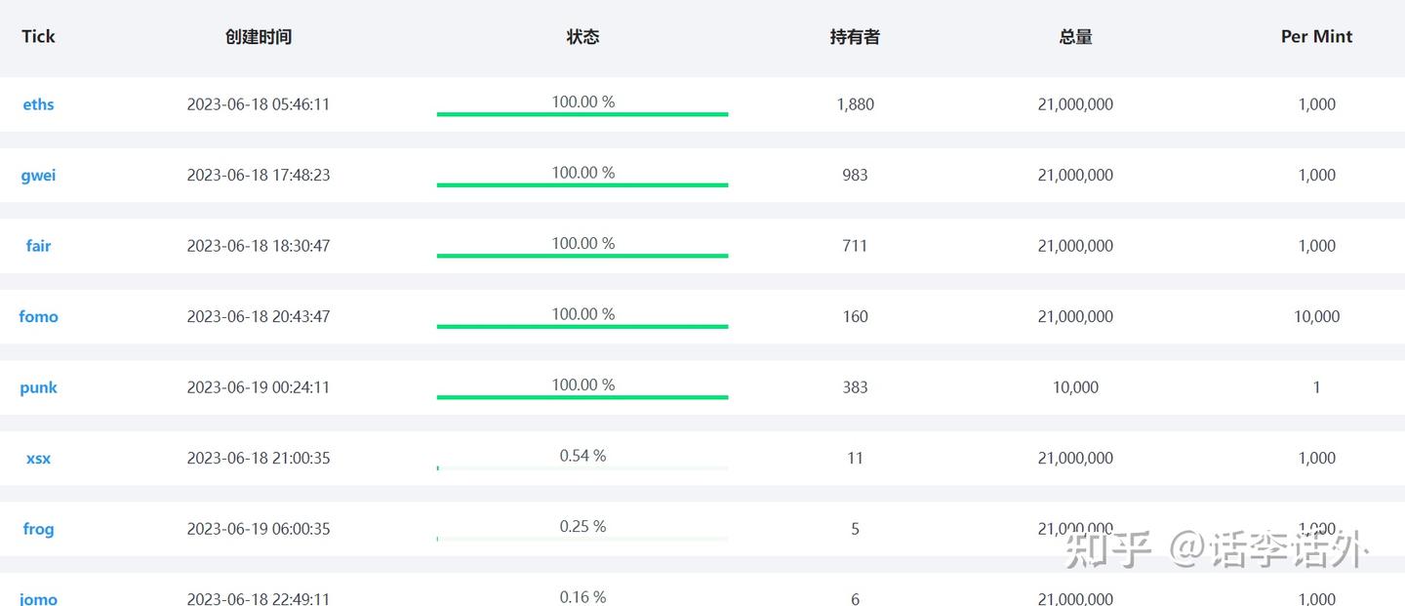Sort by the Tick column header
Screen dimensions: 1405x606
coord(38,36)
